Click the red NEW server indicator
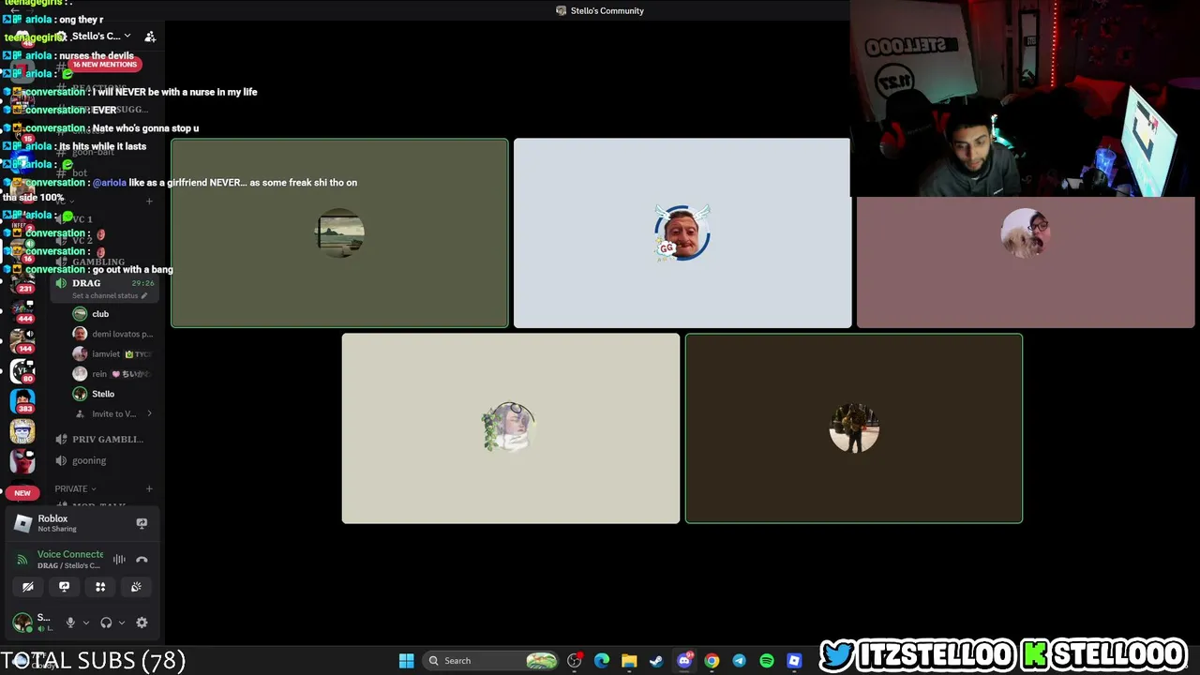 point(22,492)
